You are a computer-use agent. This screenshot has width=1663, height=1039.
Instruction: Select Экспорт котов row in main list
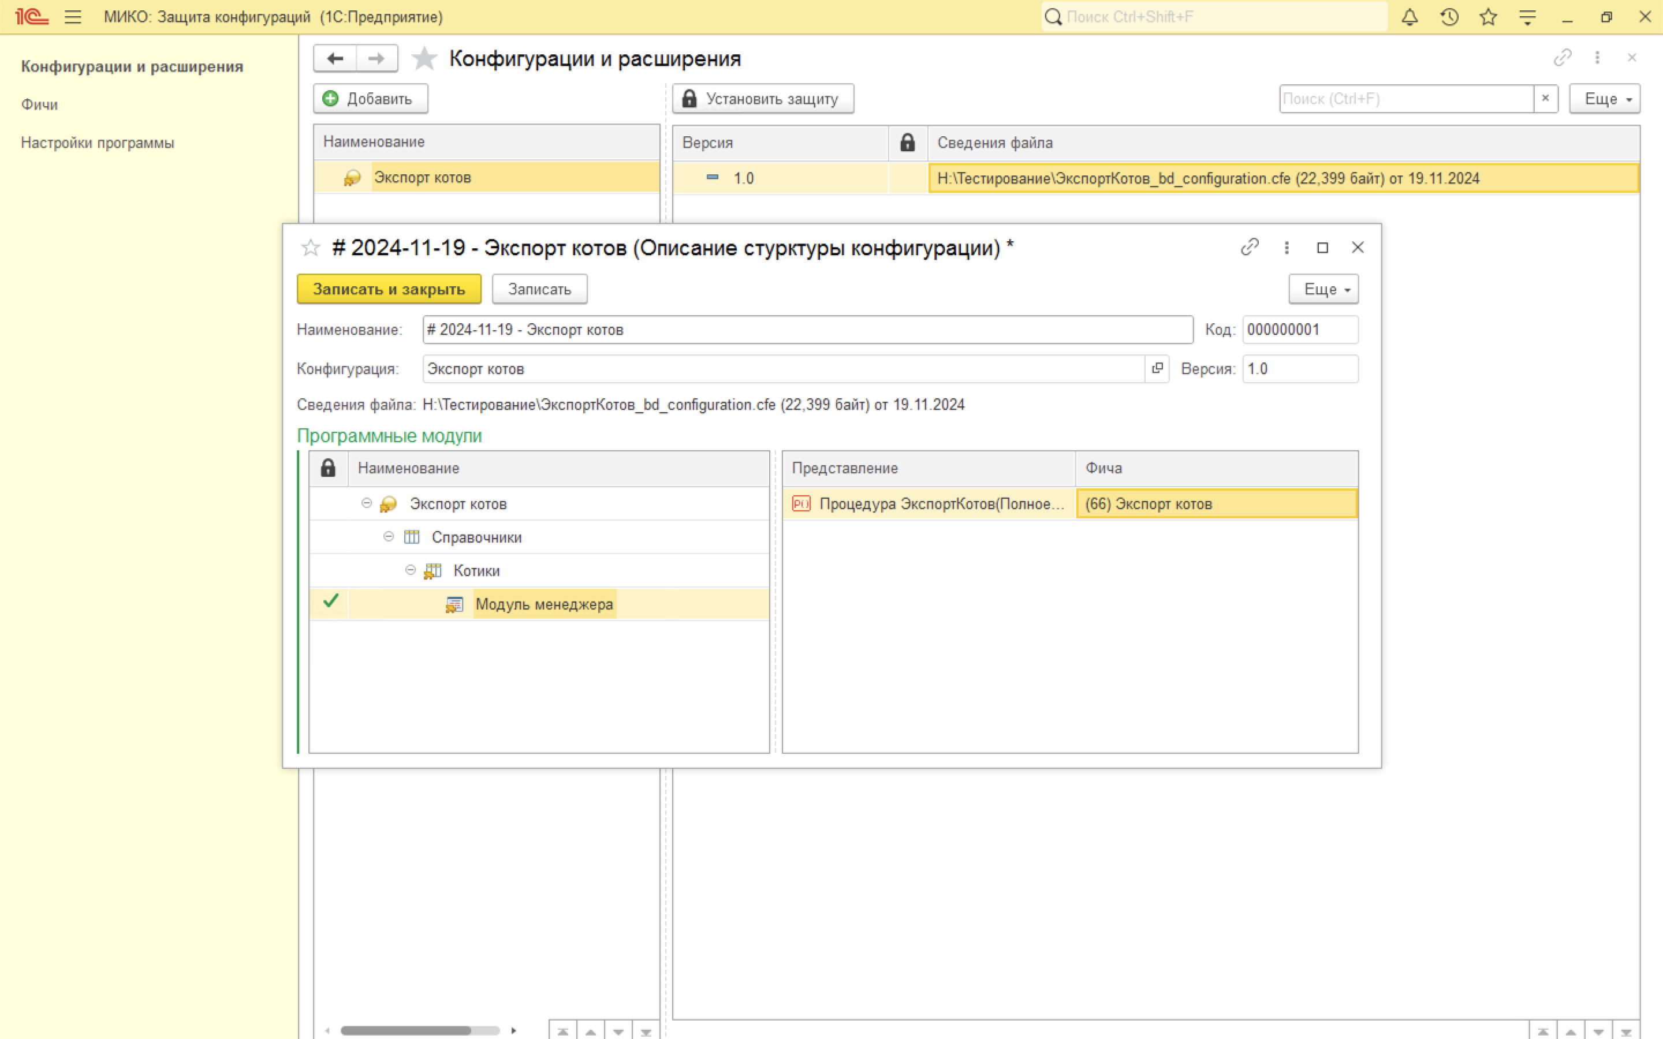coord(487,177)
